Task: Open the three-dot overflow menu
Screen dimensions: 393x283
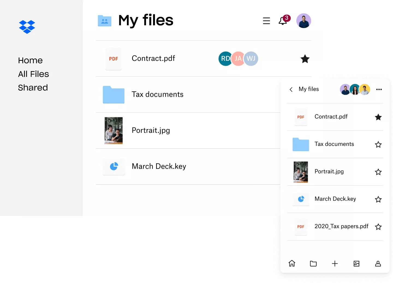Action: pyautogui.click(x=379, y=89)
